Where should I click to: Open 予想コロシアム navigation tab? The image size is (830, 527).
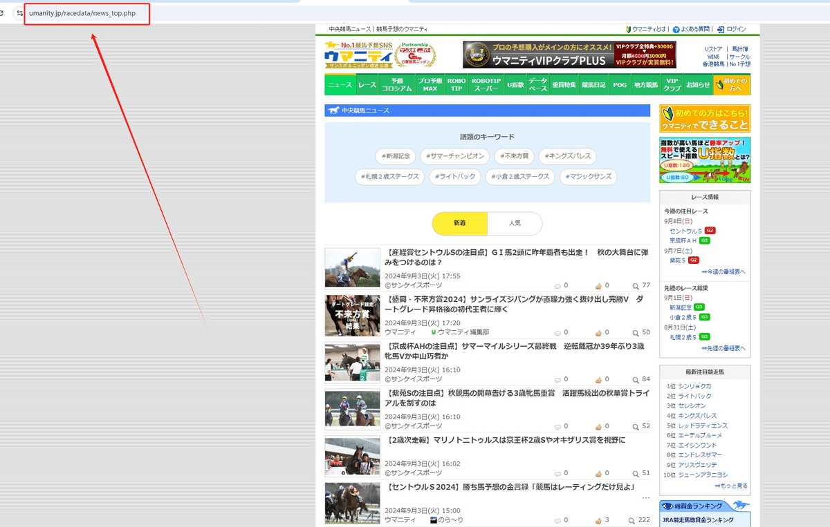pyautogui.click(x=397, y=84)
